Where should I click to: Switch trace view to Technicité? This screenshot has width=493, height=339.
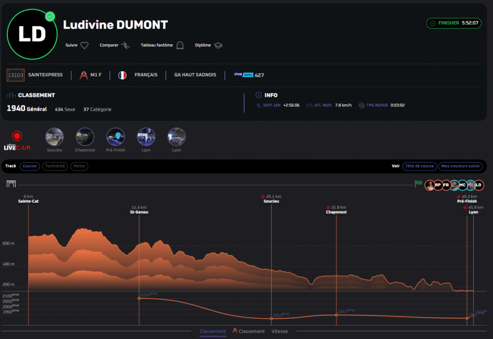click(55, 166)
